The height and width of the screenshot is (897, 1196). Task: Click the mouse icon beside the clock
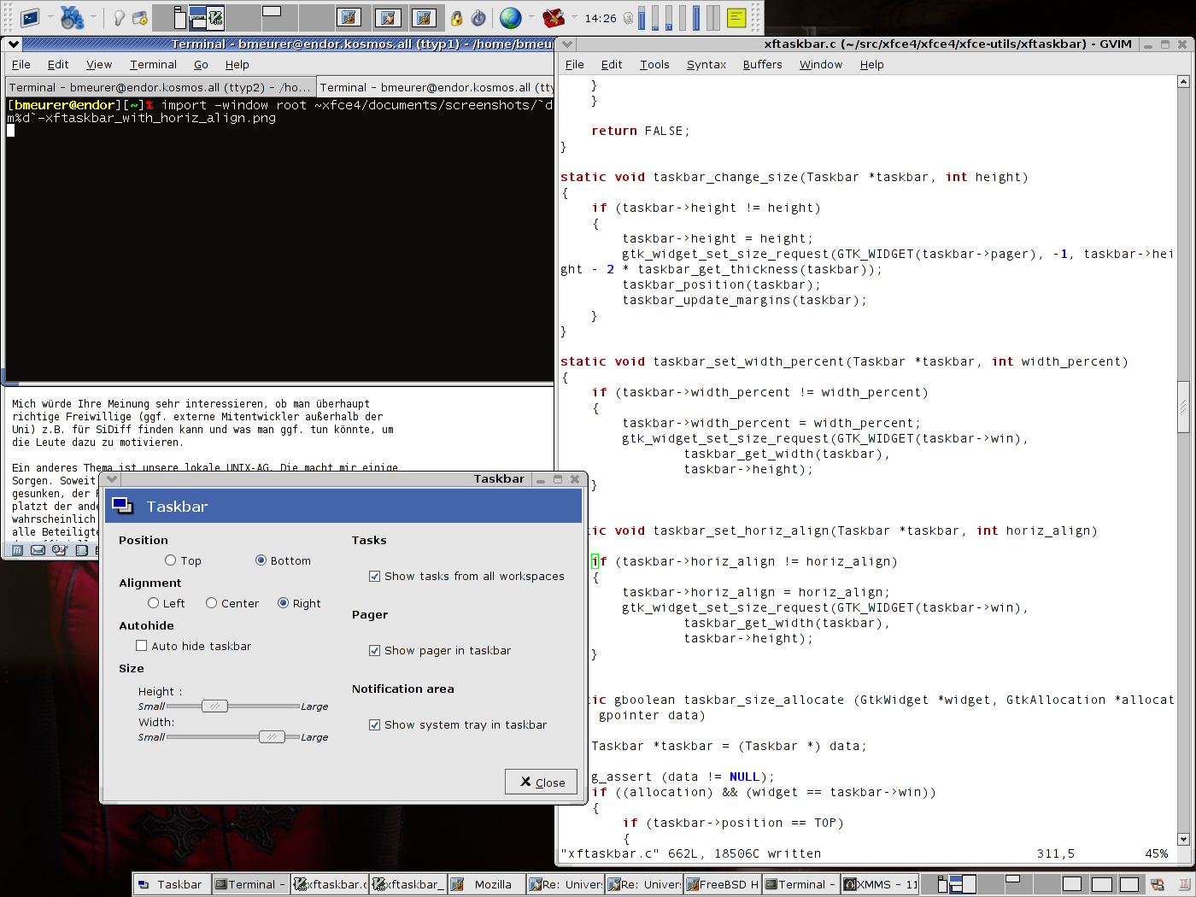pos(629,18)
